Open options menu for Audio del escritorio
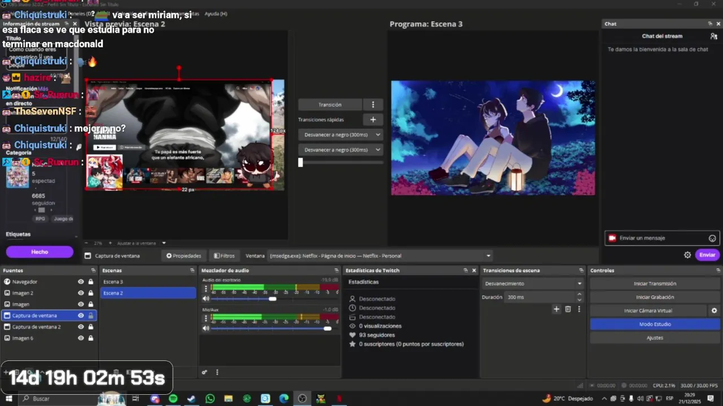The image size is (723, 406). (x=206, y=288)
